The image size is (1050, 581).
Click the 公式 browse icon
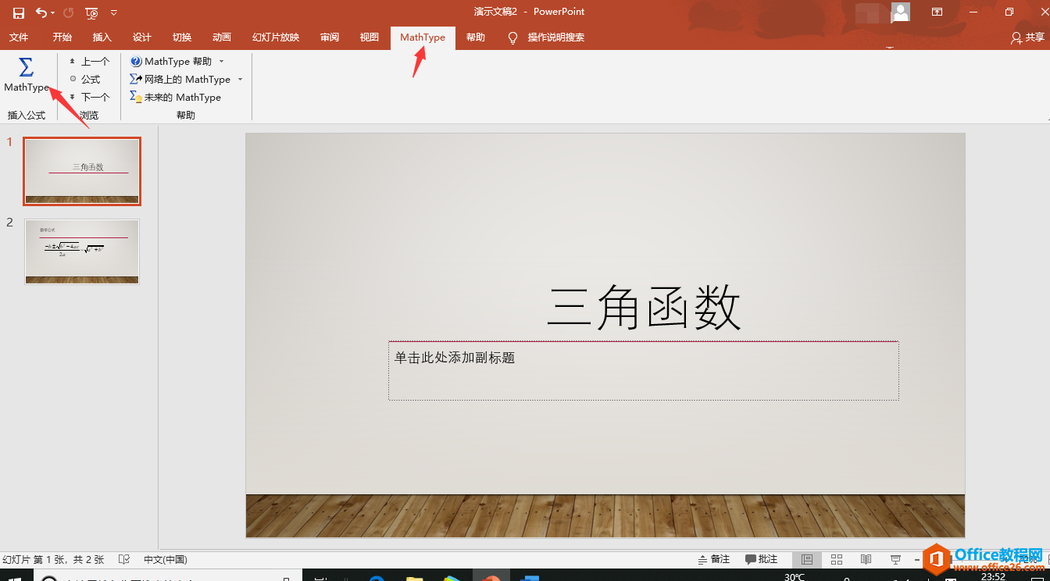point(73,79)
